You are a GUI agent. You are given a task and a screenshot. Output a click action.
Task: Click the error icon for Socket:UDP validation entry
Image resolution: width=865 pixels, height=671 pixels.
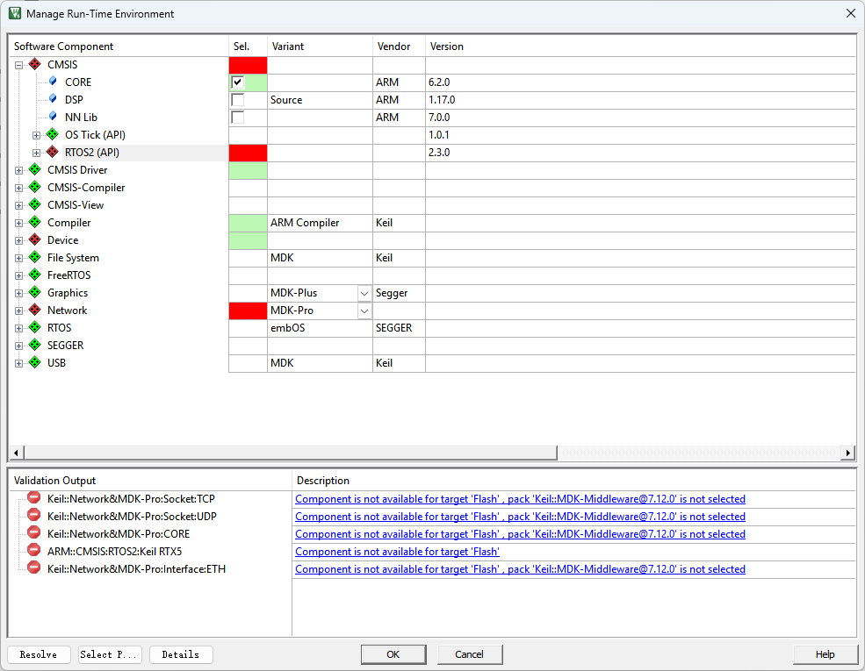[x=33, y=516]
